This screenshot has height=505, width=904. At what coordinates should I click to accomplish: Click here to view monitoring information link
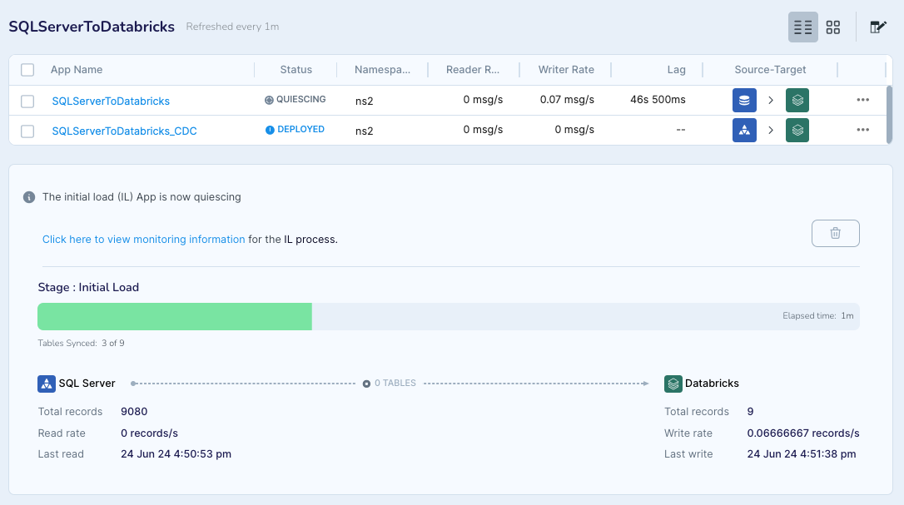(144, 239)
